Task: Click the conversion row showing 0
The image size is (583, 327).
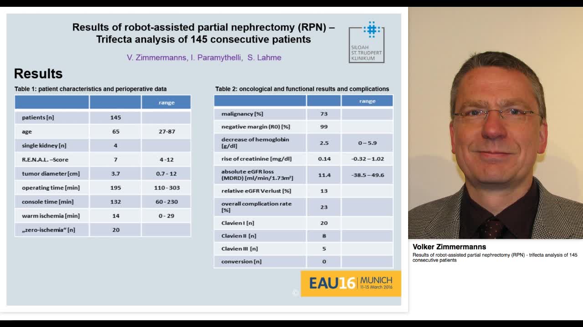Action: point(323,261)
